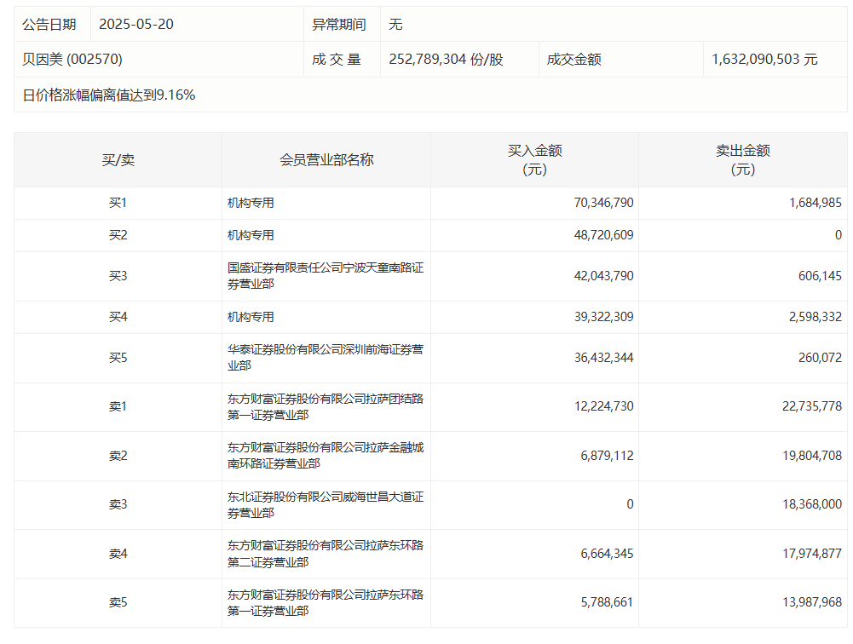Click sell amount 260,072
The width and height of the screenshot is (853, 644).
[x=820, y=358]
